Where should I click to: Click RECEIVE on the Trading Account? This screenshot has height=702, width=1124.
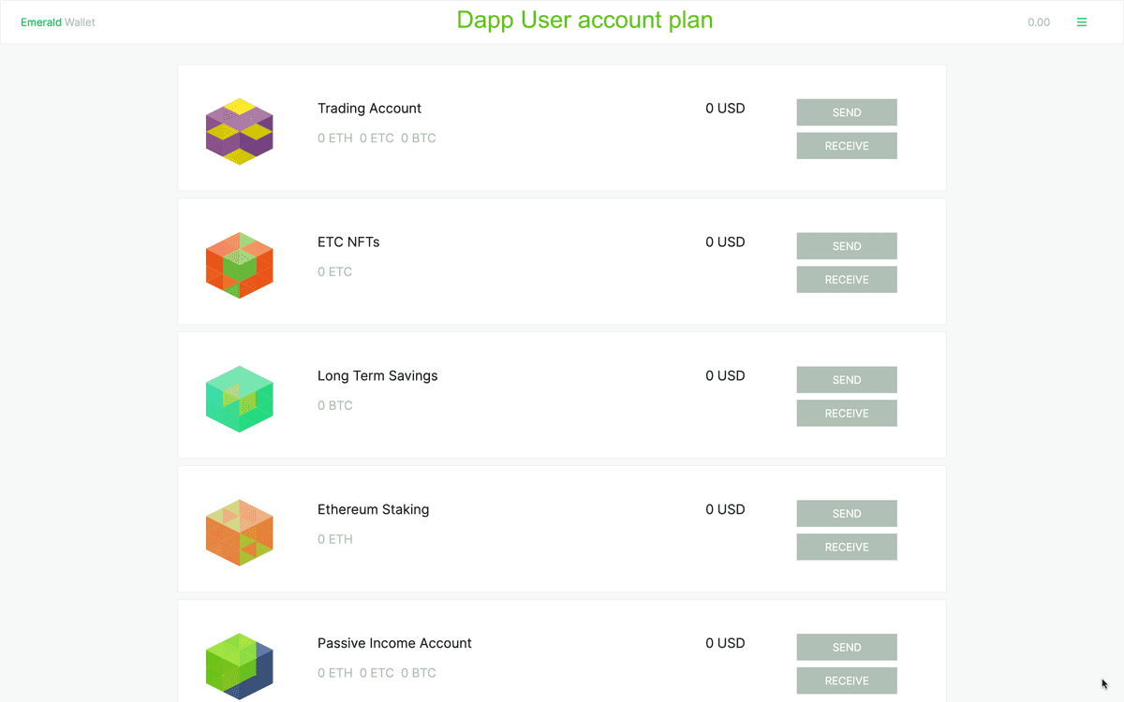(x=846, y=145)
